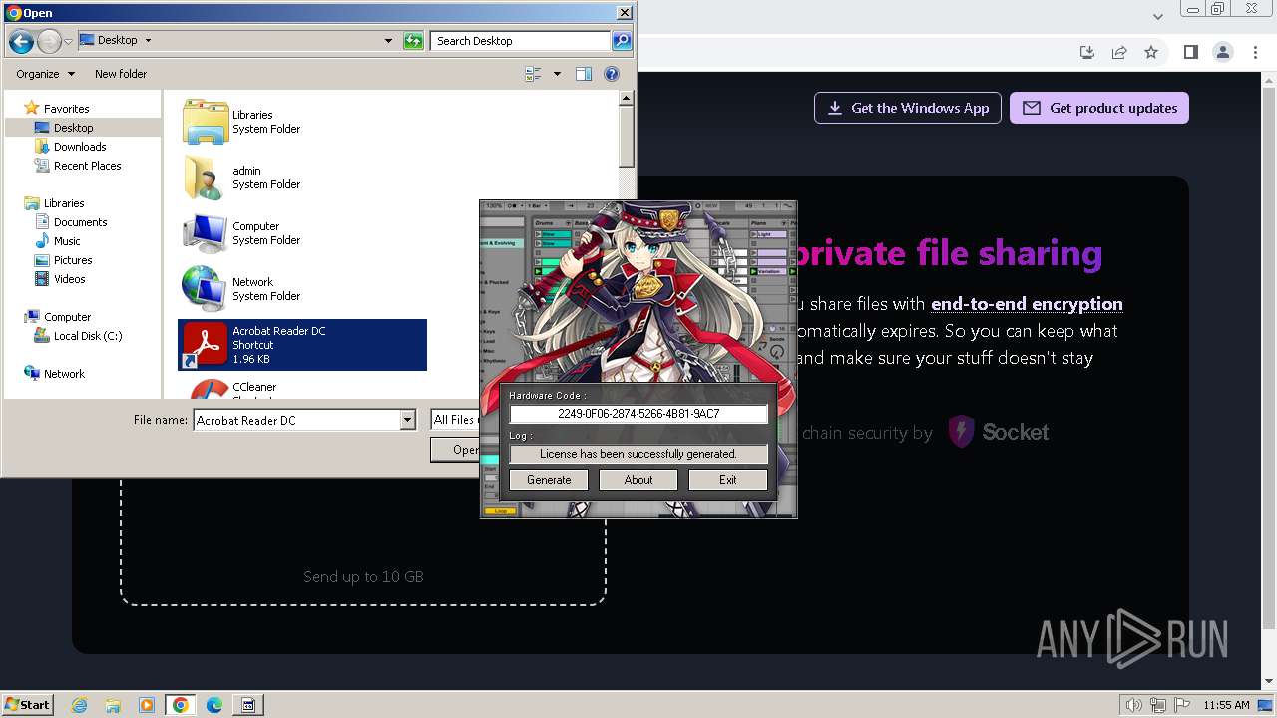Screen dimensions: 1277x718
Task: Refresh the Desktop folder listing
Action: tap(413, 41)
